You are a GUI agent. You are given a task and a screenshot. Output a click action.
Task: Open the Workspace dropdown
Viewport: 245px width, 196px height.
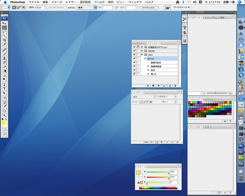tap(181, 7)
